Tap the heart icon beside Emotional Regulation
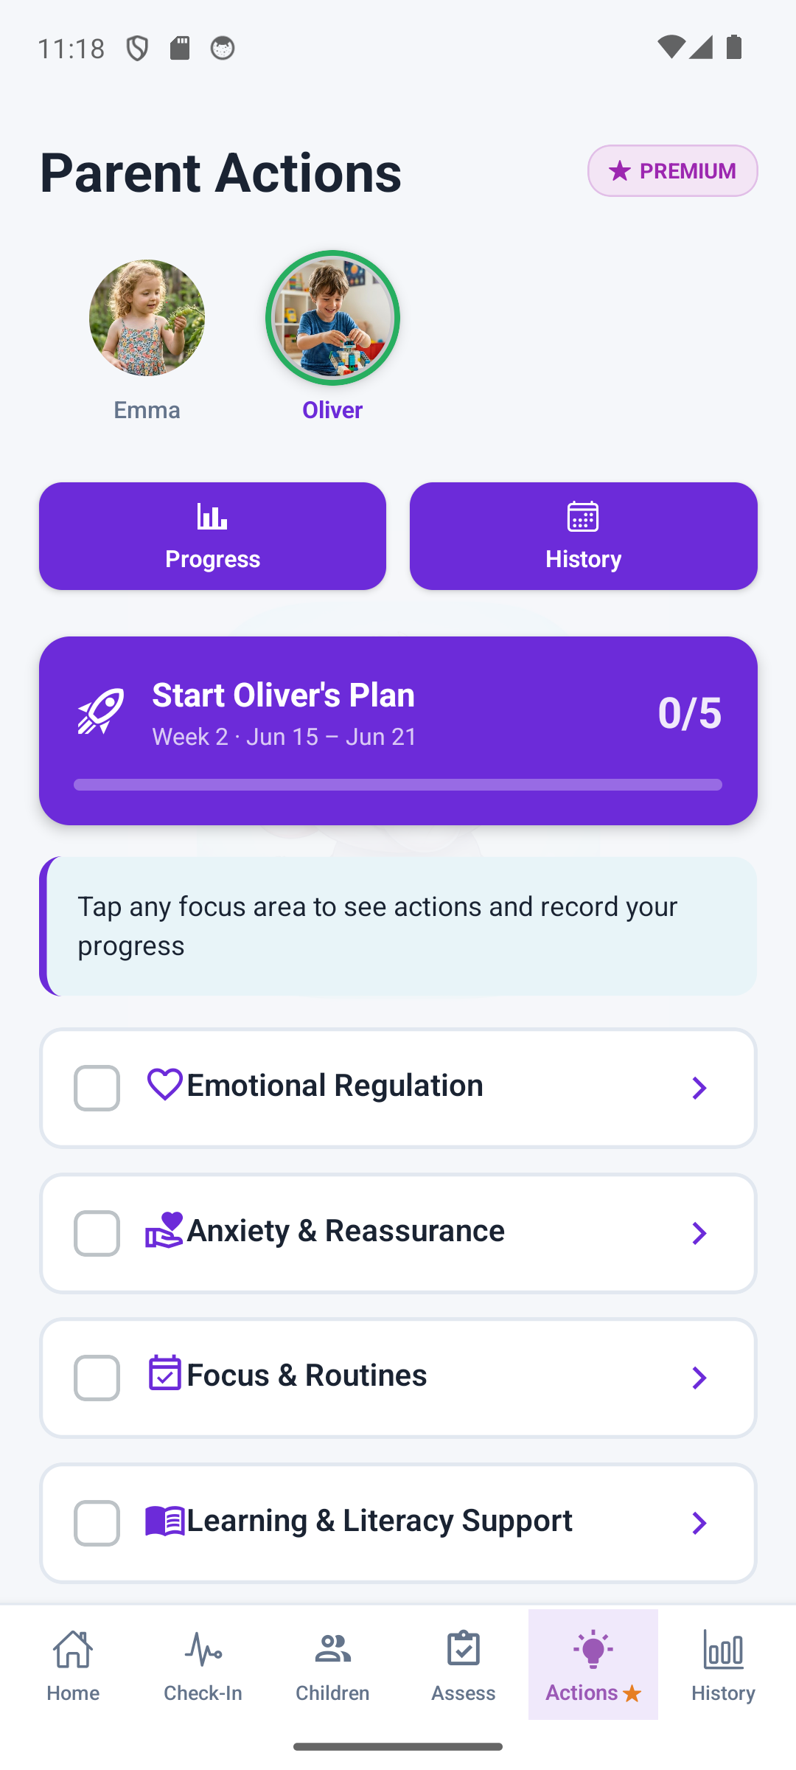The width and height of the screenshot is (796, 1770). pos(164,1085)
